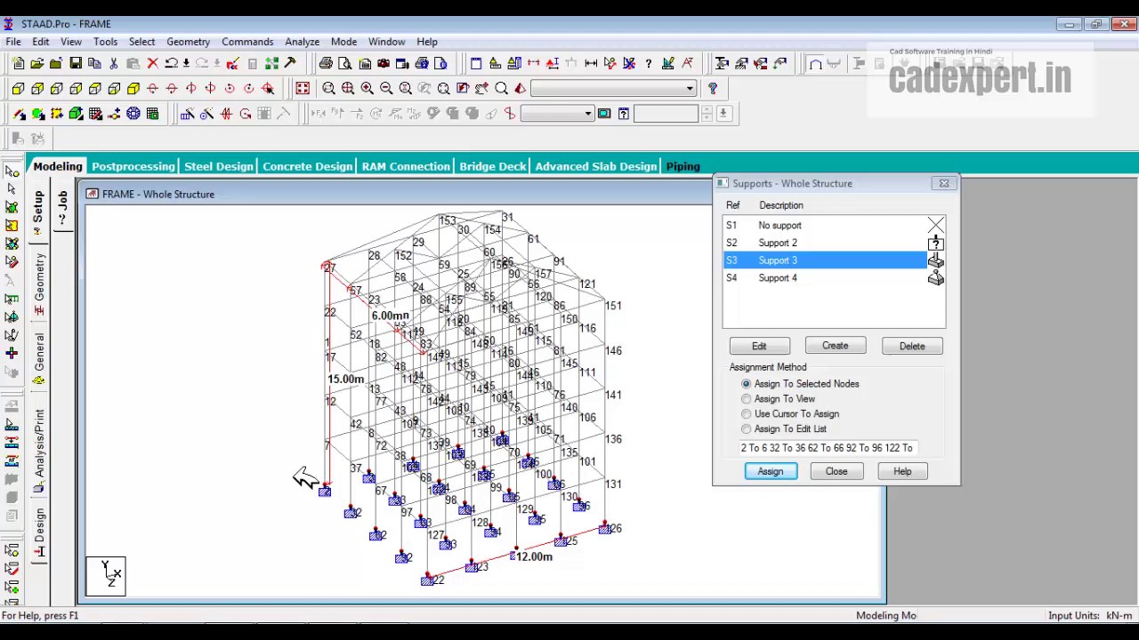This screenshot has height=640, width=1139.
Task: Click the Cut scissors icon
Action: click(x=114, y=63)
